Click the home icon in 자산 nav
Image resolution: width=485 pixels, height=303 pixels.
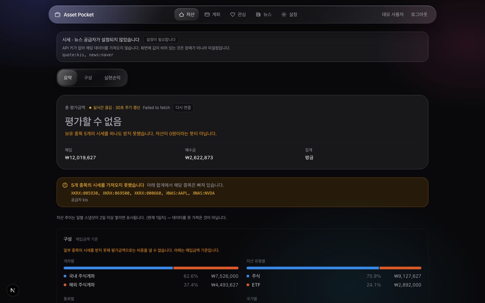[182, 14]
